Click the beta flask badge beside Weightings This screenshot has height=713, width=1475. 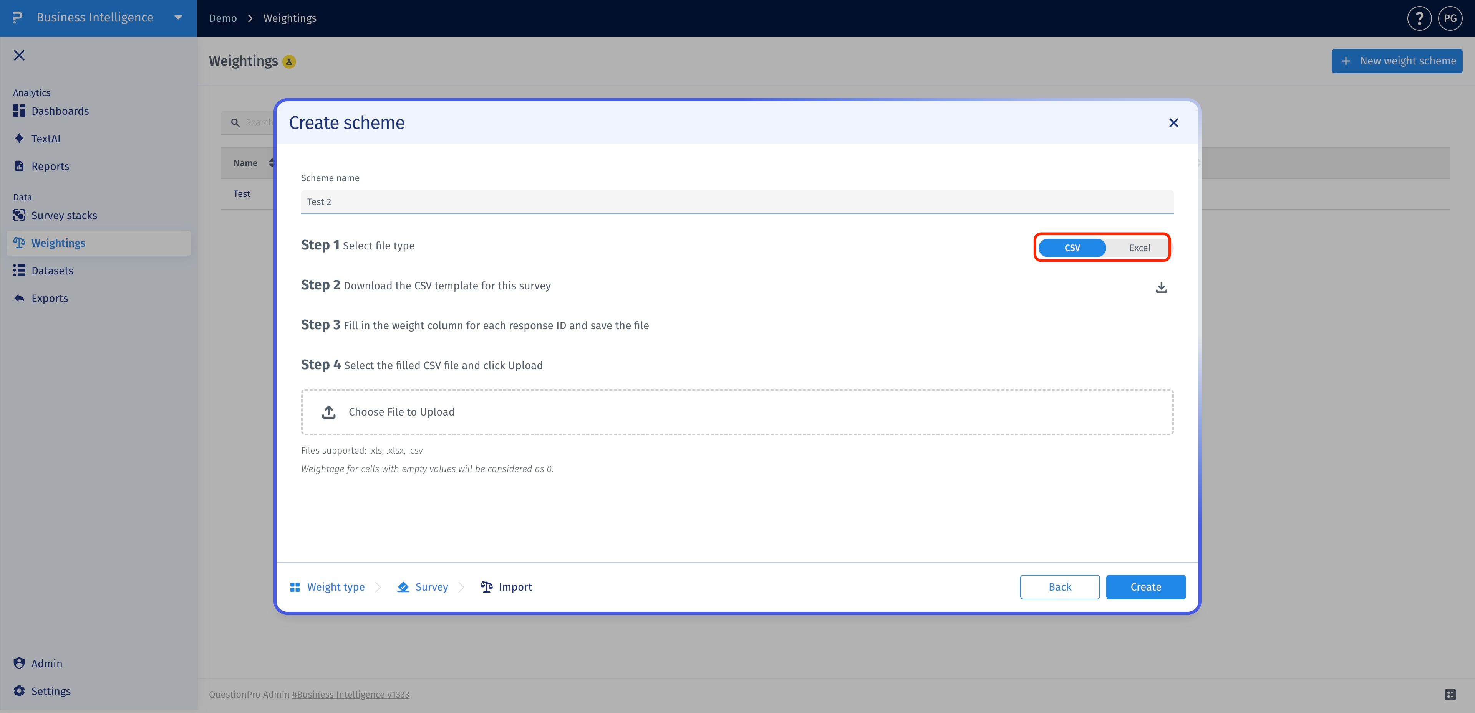(x=289, y=62)
